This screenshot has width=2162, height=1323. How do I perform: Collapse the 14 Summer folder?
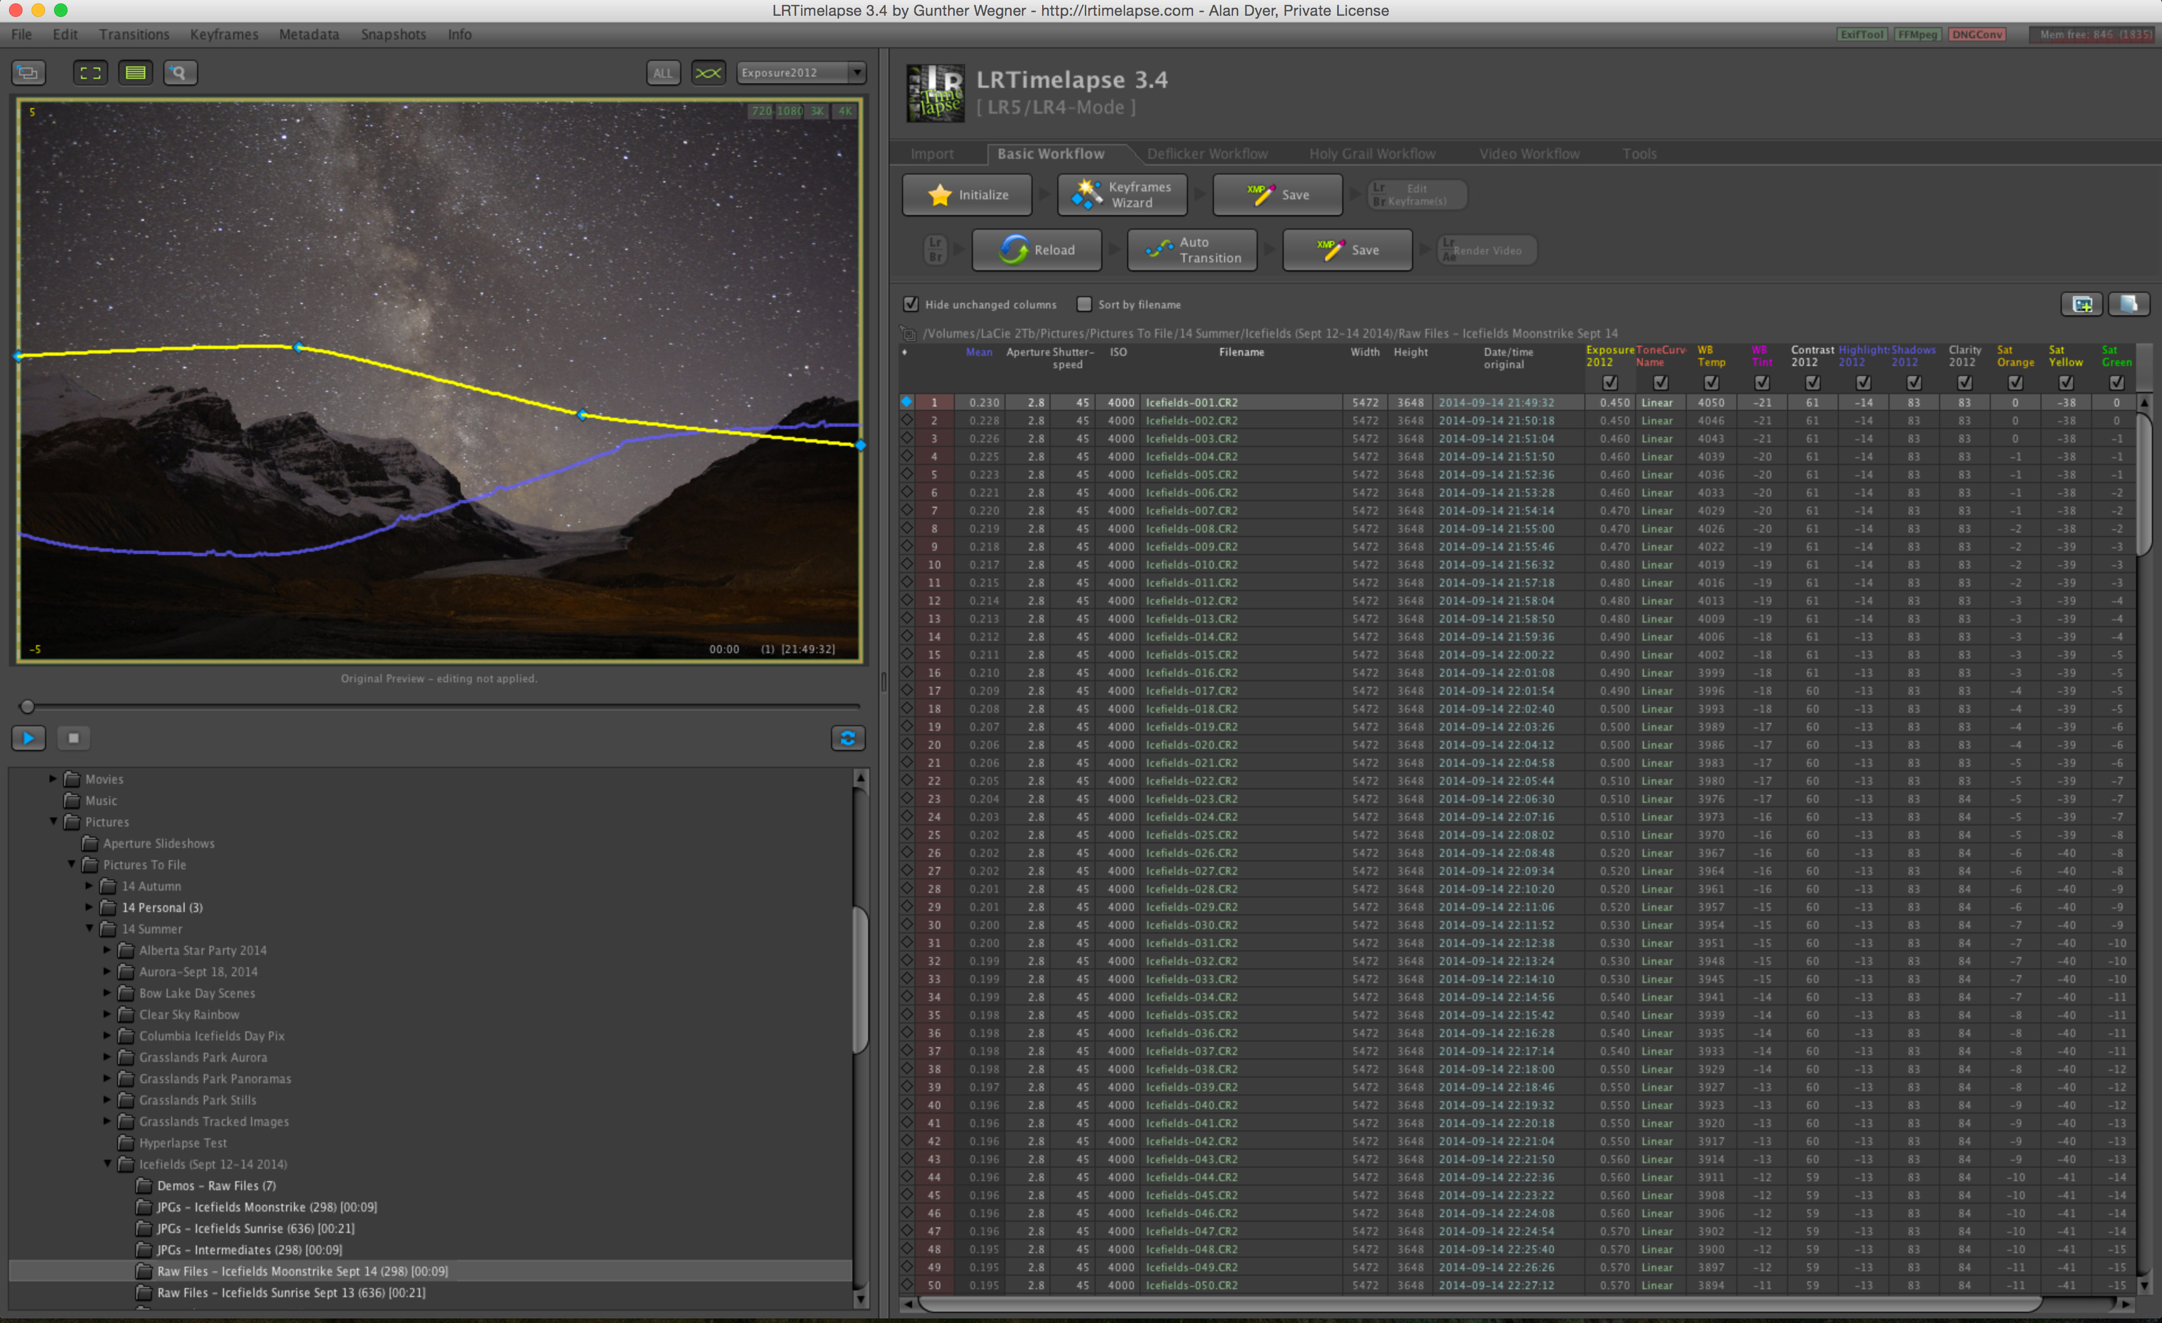click(x=90, y=928)
